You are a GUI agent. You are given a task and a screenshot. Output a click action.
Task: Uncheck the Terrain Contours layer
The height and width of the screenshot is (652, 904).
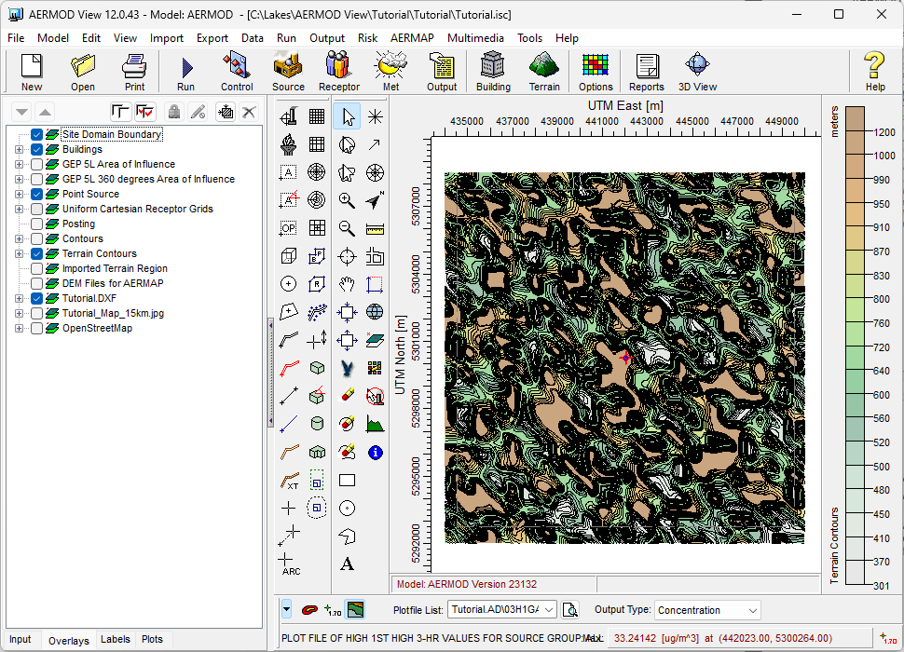click(37, 254)
